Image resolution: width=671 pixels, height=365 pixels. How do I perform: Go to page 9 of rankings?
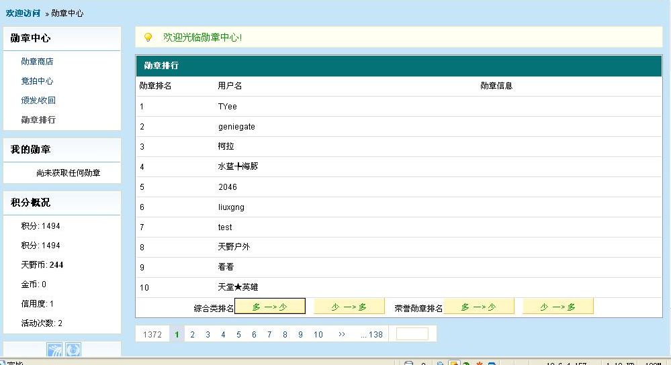tap(300, 334)
